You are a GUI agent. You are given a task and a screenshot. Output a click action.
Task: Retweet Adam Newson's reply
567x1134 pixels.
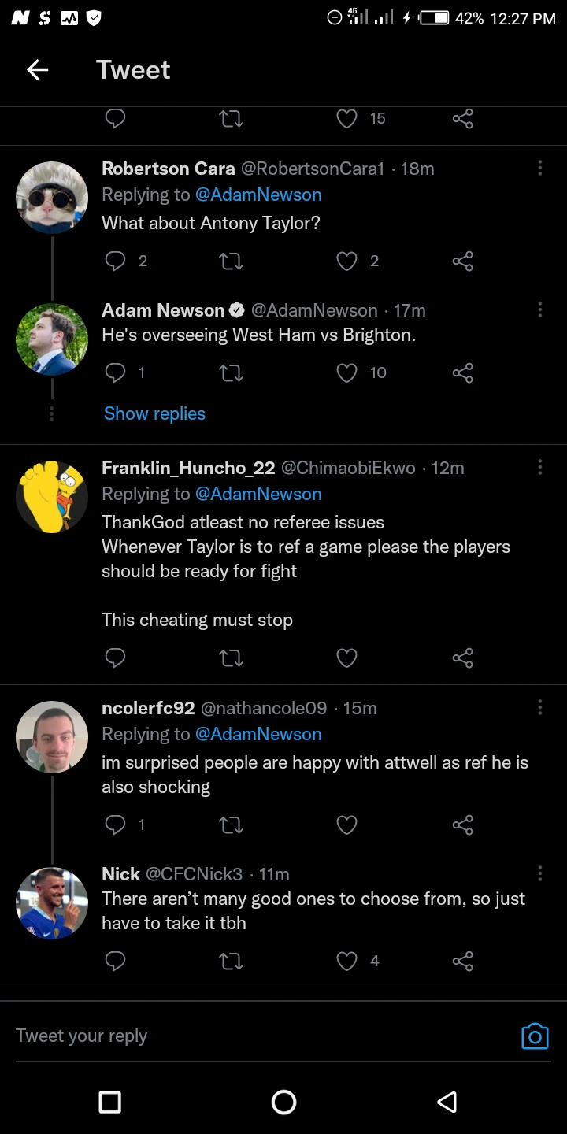pyautogui.click(x=231, y=372)
